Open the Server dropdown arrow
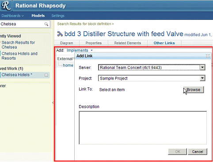This screenshot has height=162, width=213. [x=202, y=68]
